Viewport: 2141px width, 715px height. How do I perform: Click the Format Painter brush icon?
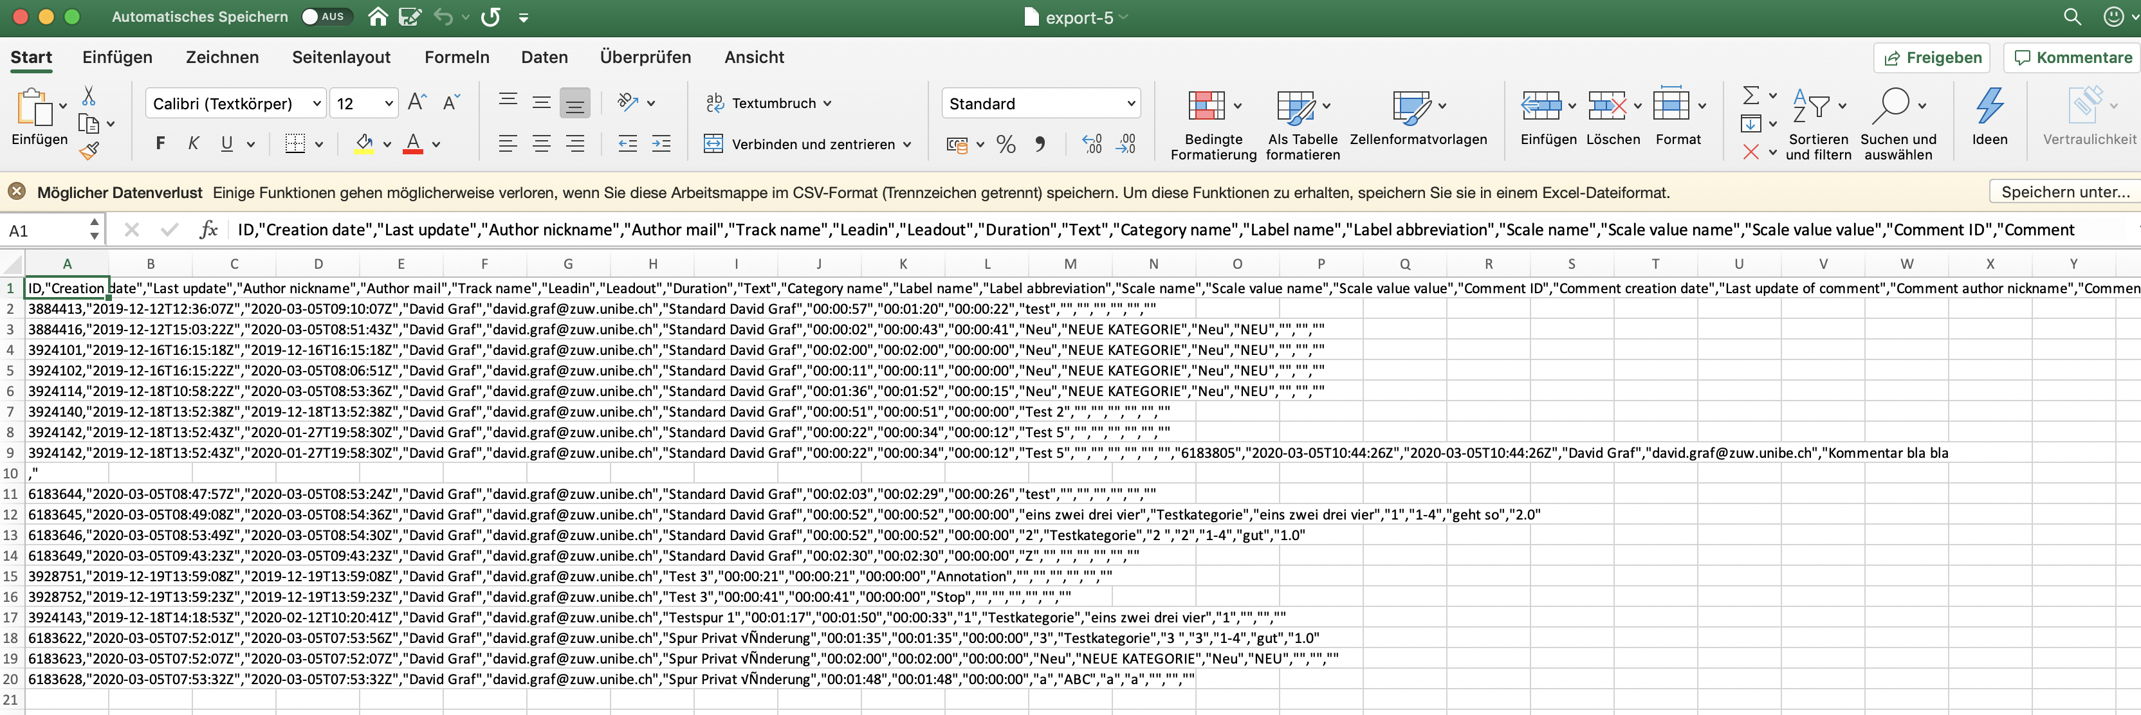pos(89,150)
